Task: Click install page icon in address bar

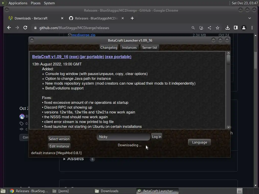Action: tap(201, 28)
